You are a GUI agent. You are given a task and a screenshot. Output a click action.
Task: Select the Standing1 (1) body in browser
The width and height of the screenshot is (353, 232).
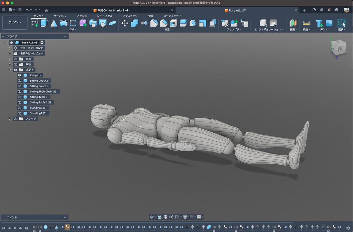tap(38, 113)
